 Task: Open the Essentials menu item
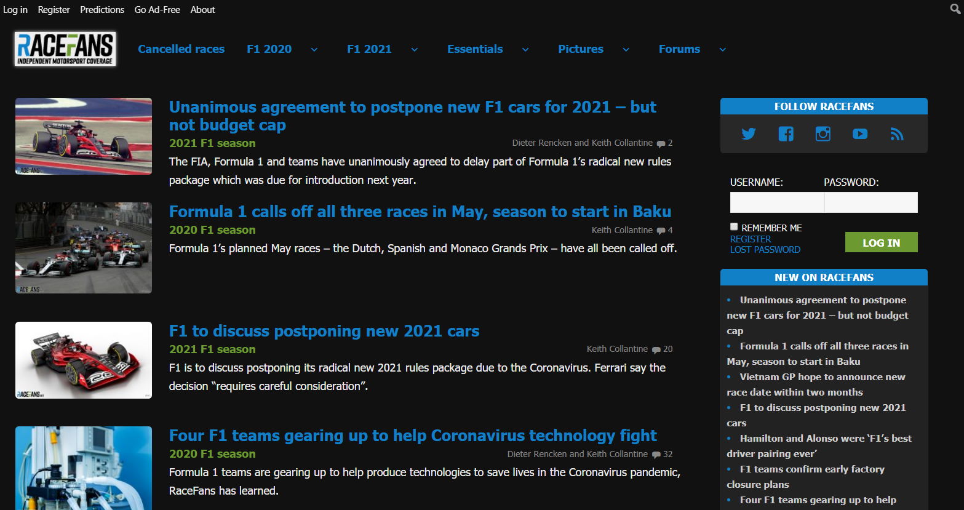pos(475,49)
